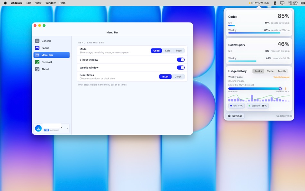Set Mode to Left

tap(168, 51)
